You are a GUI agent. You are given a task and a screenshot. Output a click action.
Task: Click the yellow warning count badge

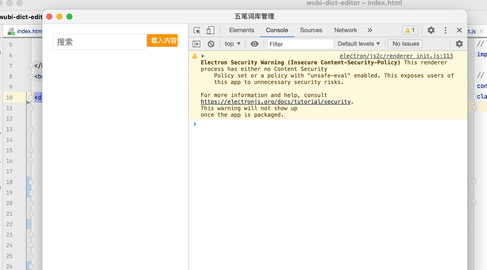point(410,30)
